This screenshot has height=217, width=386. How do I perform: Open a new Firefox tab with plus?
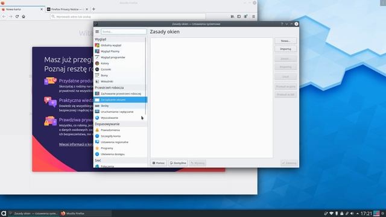[x=93, y=9]
